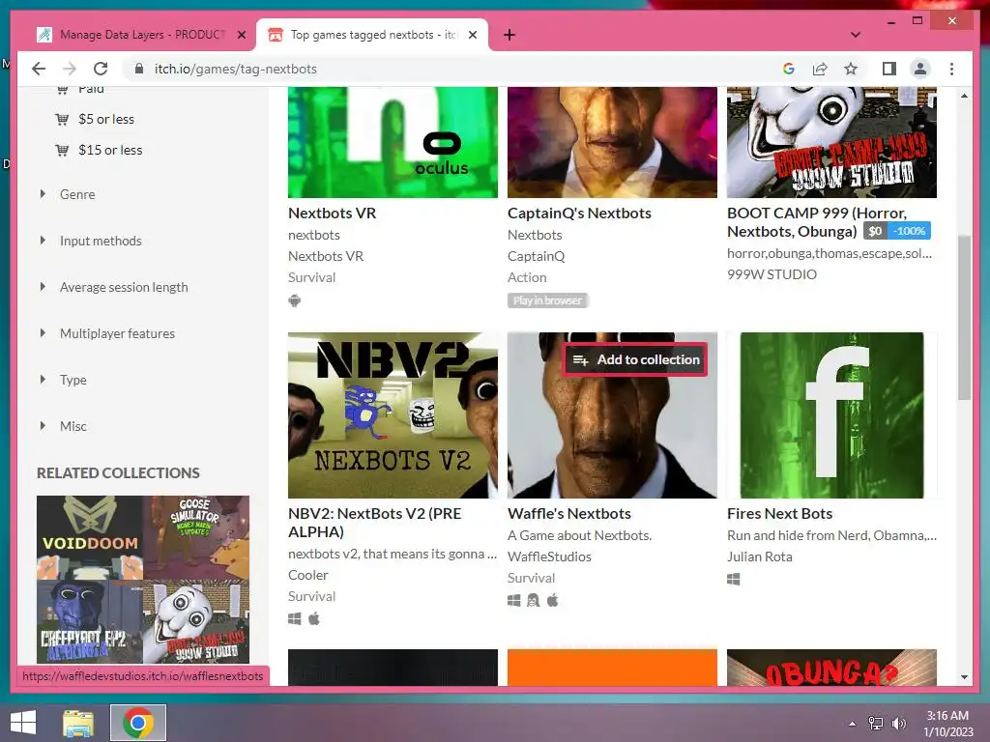Reload the itch.io page
990x742 pixels.
pos(101,69)
